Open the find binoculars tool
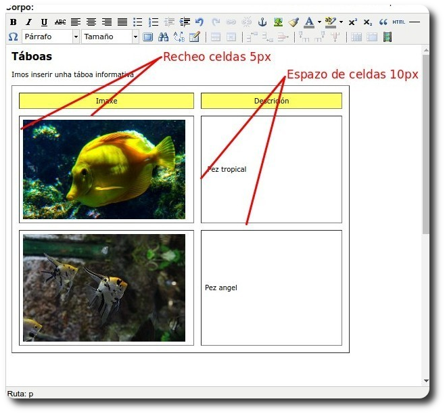The image size is (445, 414). [x=163, y=37]
